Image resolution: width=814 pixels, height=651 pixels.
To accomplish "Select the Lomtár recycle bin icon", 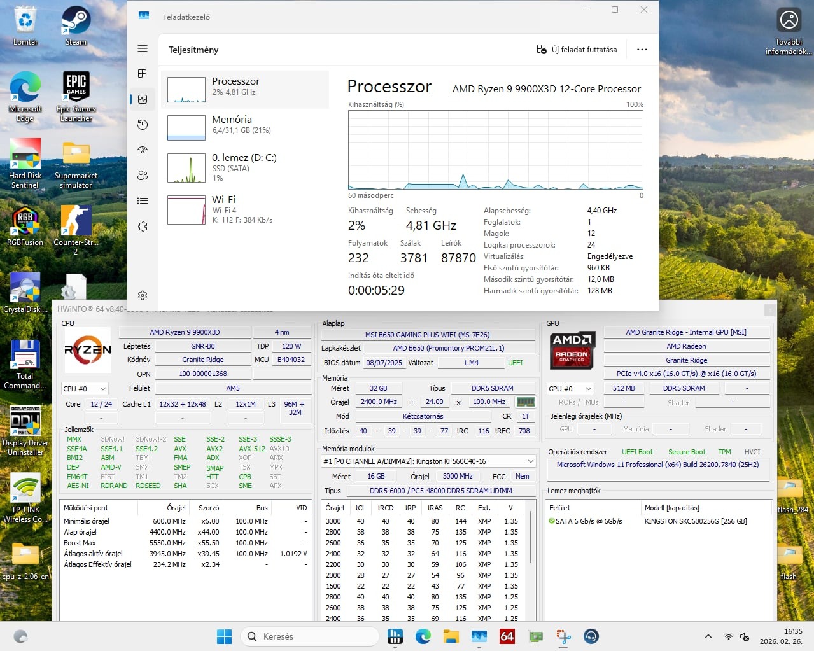I will pyautogui.click(x=25, y=25).
